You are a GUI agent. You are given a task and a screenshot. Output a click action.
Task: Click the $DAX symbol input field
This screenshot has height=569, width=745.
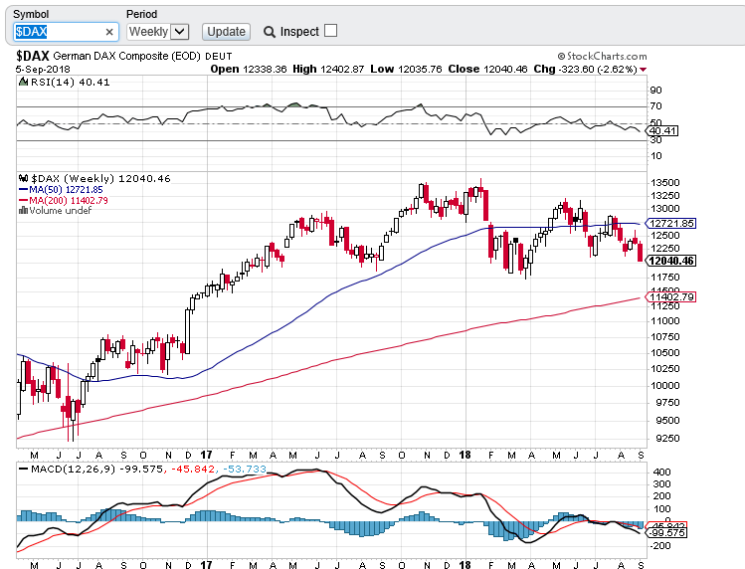point(66,32)
